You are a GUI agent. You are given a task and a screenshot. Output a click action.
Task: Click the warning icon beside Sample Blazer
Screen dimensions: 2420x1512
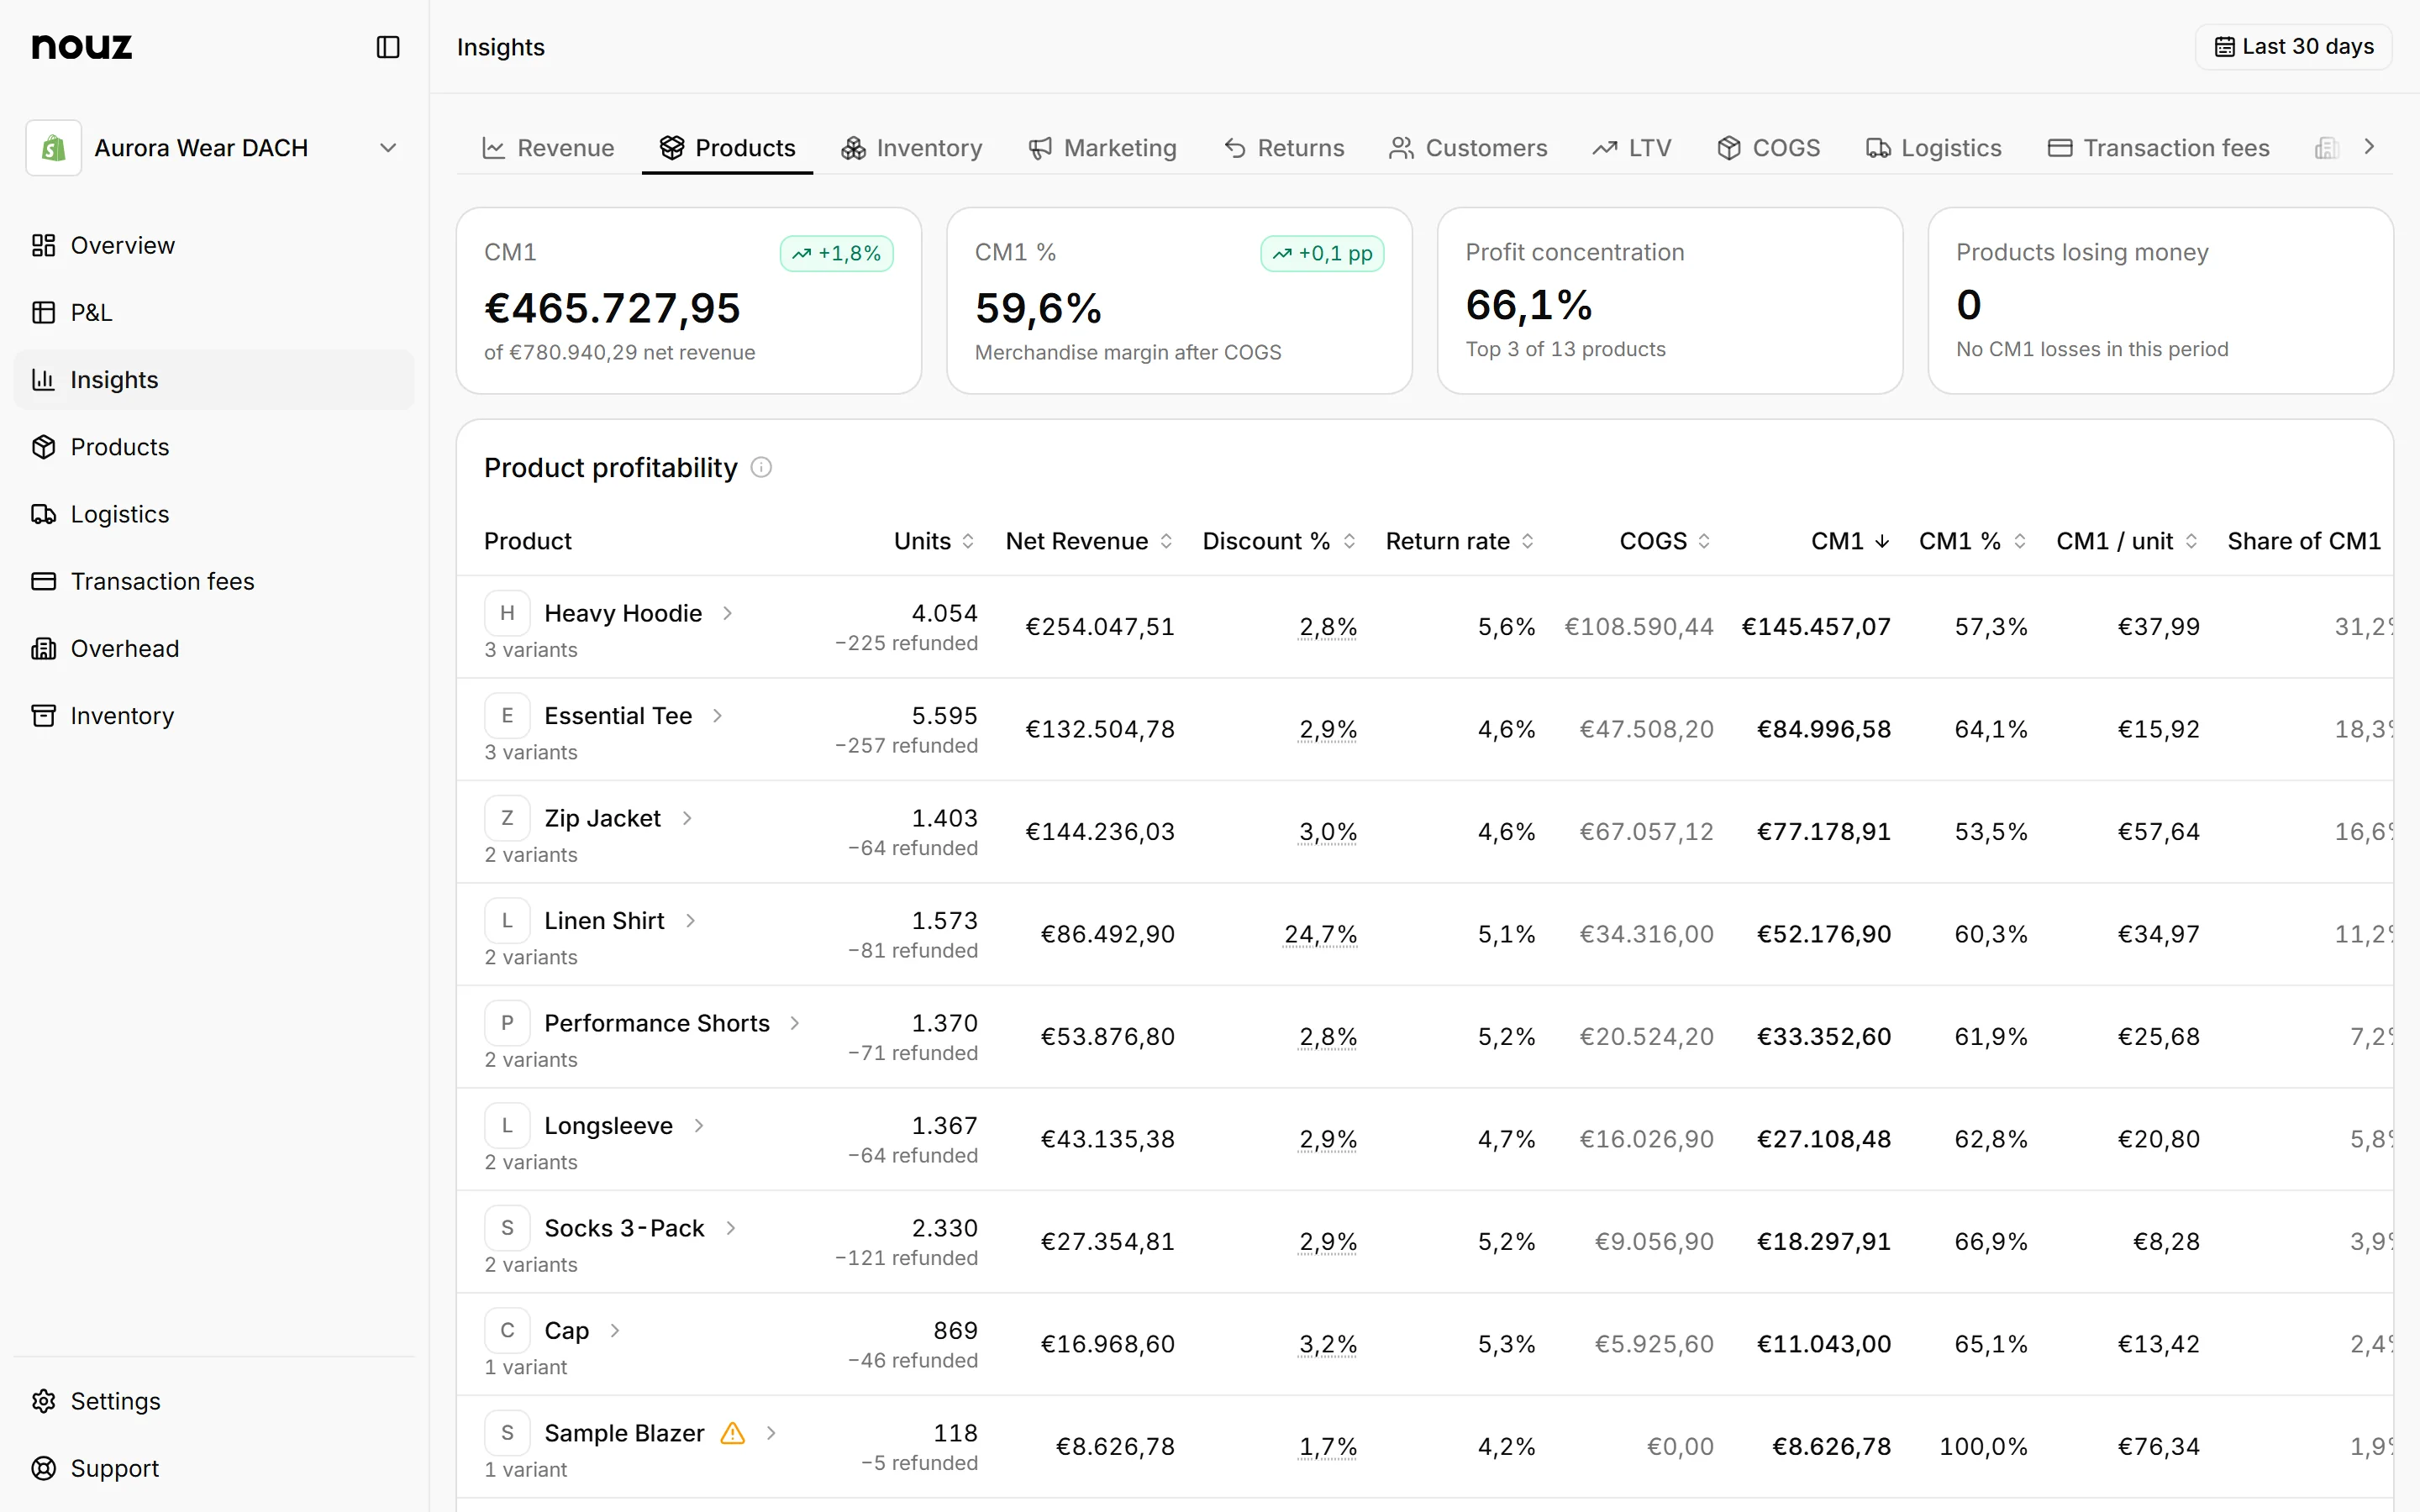click(733, 1433)
